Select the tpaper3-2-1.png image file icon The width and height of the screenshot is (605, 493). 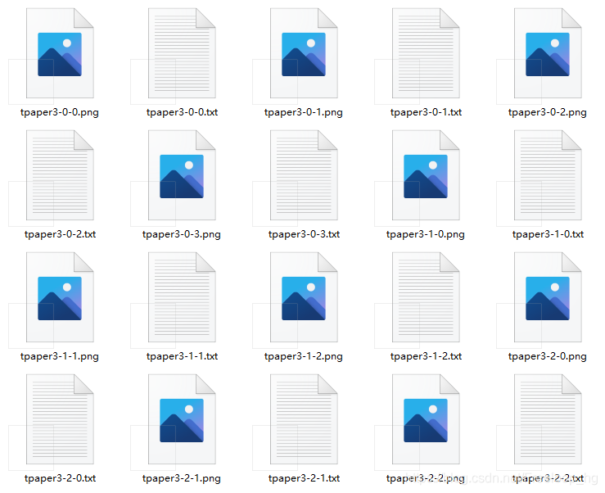(182, 419)
